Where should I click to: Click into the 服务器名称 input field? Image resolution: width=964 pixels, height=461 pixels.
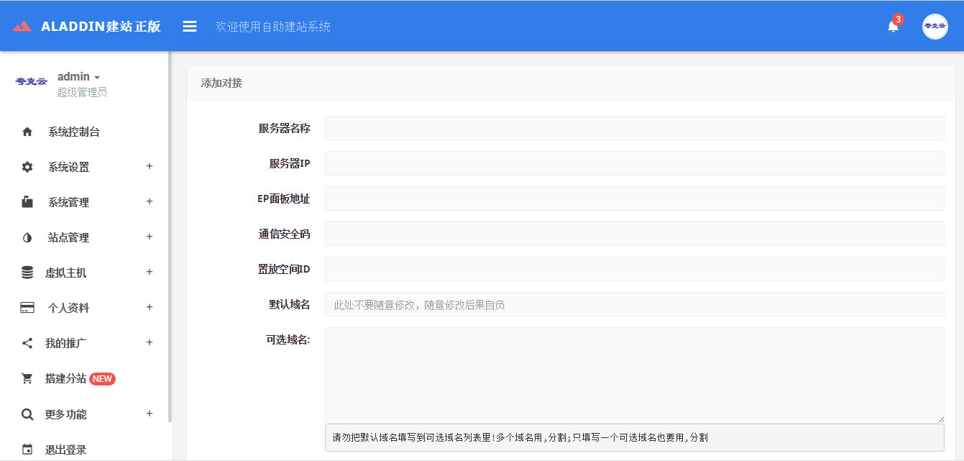[x=634, y=128]
